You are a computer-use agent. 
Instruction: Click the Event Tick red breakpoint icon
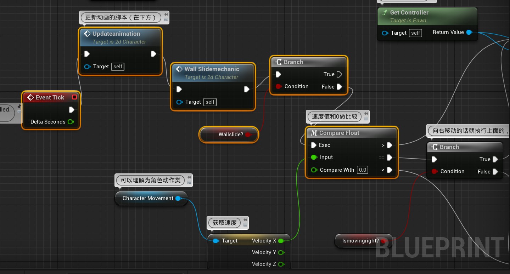point(74,97)
